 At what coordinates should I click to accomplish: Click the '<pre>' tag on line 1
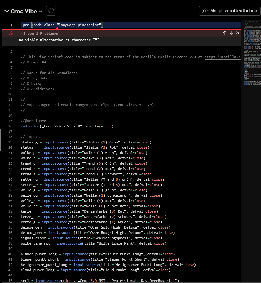click(26, 25)
